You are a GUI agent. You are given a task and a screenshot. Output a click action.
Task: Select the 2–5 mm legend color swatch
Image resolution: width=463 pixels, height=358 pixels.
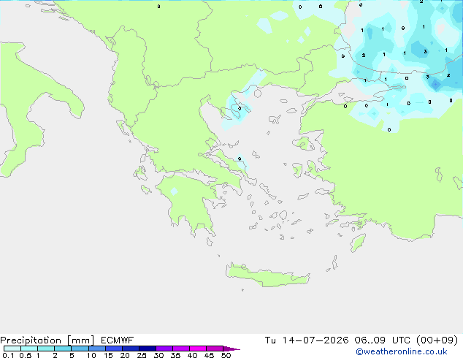(63, 349)
